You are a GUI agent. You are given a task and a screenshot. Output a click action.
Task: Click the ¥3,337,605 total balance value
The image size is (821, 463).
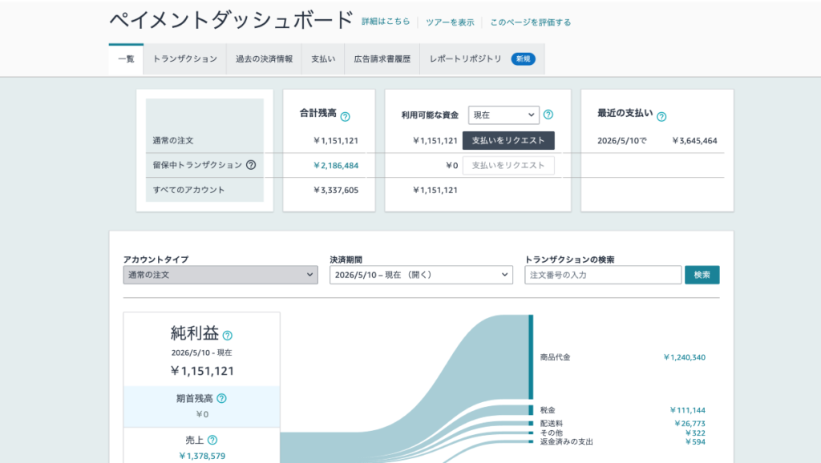tap(336, 190)
